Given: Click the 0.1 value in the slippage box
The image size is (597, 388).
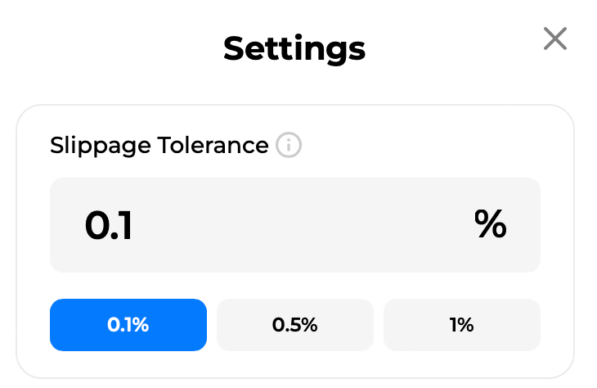Looking at the screenshot, I should click(x=109, y=225).
